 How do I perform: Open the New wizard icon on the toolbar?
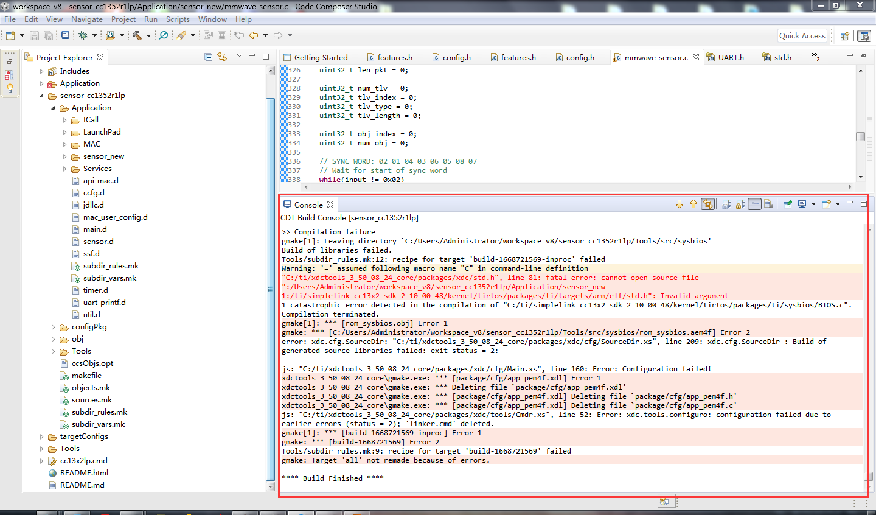[10, 35]
